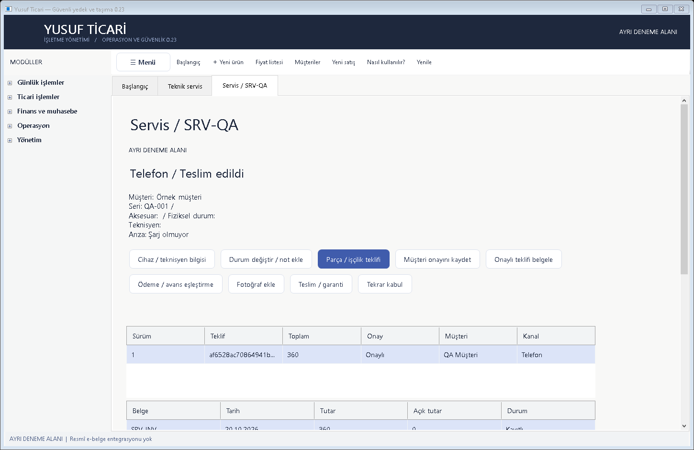Screen dimensions: 694x450
Task: Click the Teklif column header
Action: [x=244, y=336]
